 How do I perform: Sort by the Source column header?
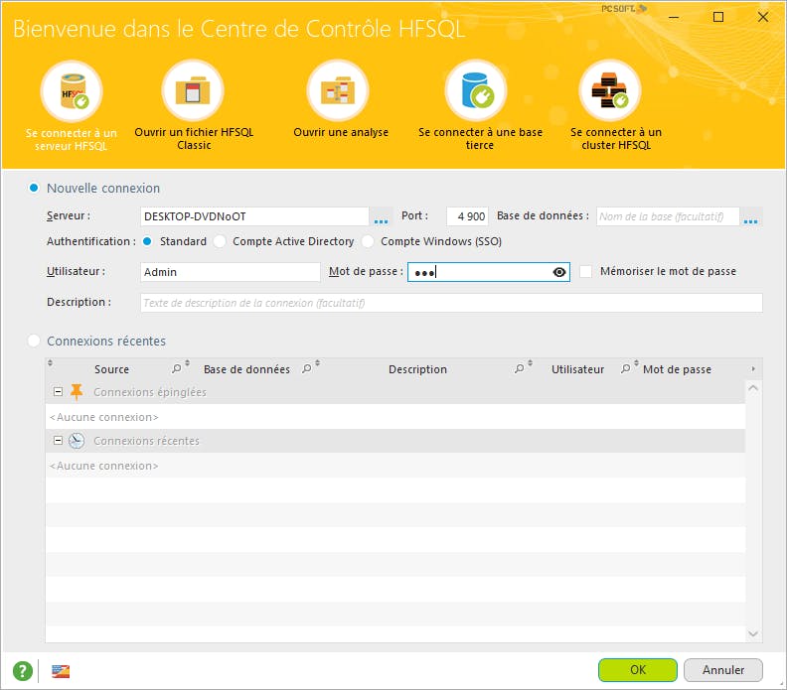[x=112, y=369]
